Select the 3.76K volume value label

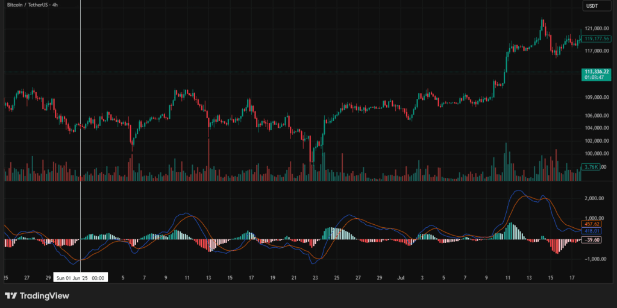pos(590,167)
